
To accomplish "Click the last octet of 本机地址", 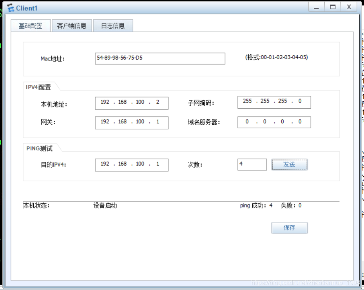I will point(158,102).
